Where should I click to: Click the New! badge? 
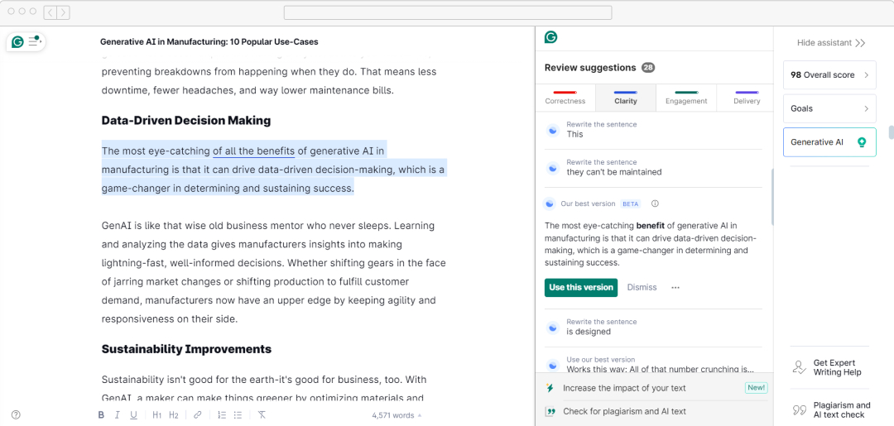coord(757,388)
